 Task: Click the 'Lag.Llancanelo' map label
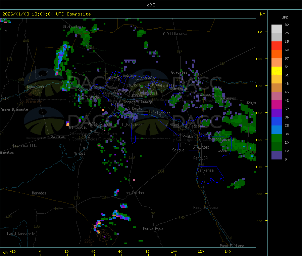tap(21, 234)
